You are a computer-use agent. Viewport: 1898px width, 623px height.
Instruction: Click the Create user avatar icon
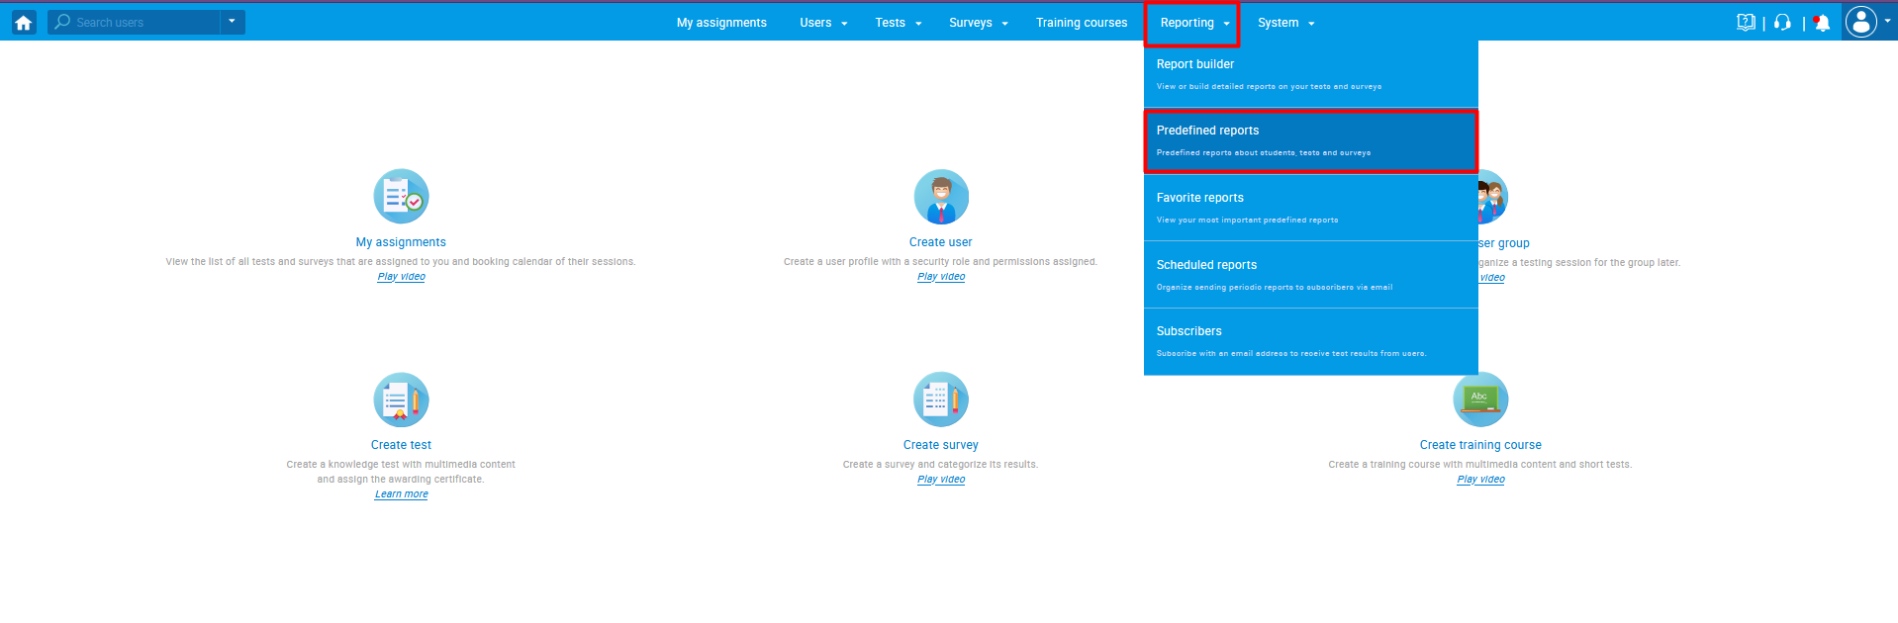pyautogui.click(x=940, y=197)
